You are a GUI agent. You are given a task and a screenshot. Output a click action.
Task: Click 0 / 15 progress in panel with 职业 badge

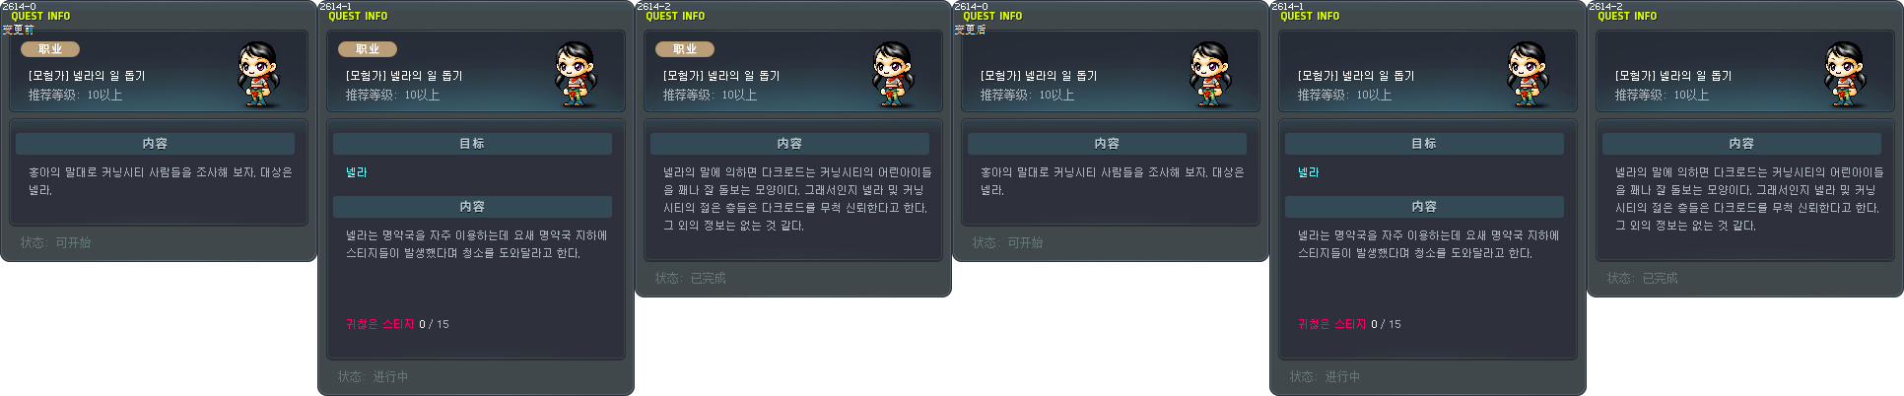pyautogui.click(x=434, y=324)
